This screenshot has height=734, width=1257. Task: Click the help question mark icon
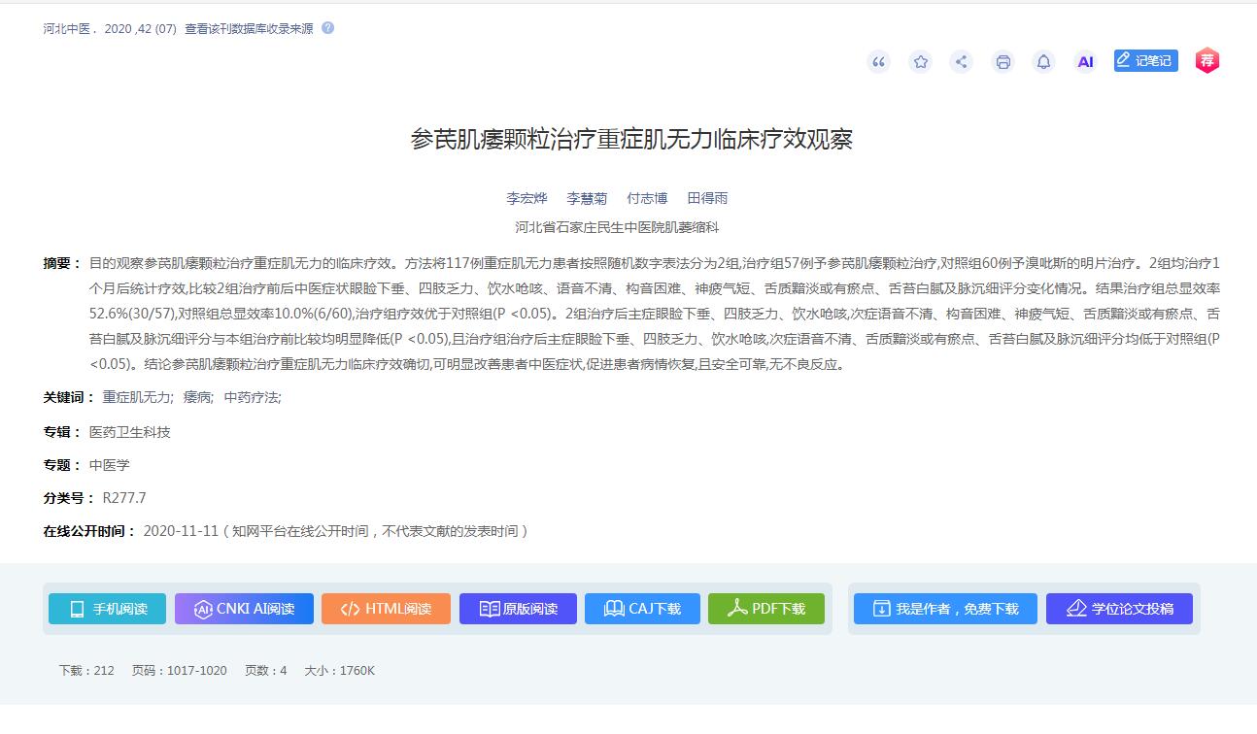pyautogui.click(x=327, y=28)
